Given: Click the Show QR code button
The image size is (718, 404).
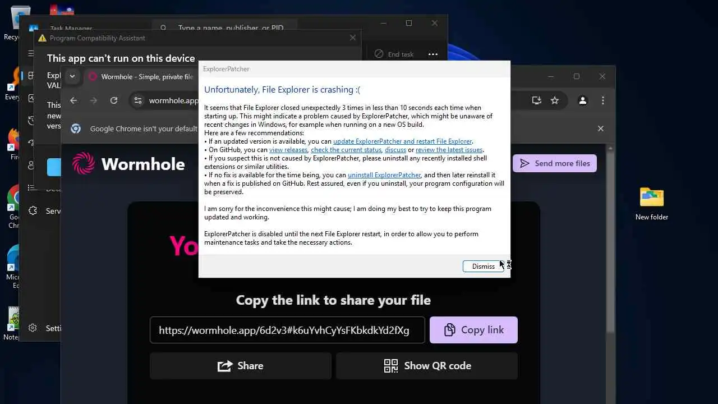Looking at the screenshot, I should (427, 366).
